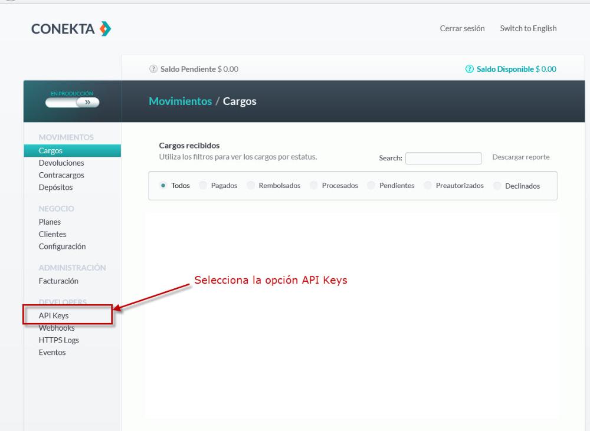Select the Pendientes radio filter
Image resolution: width=590 pixels, height=431 pixels.
pos(371,185)
